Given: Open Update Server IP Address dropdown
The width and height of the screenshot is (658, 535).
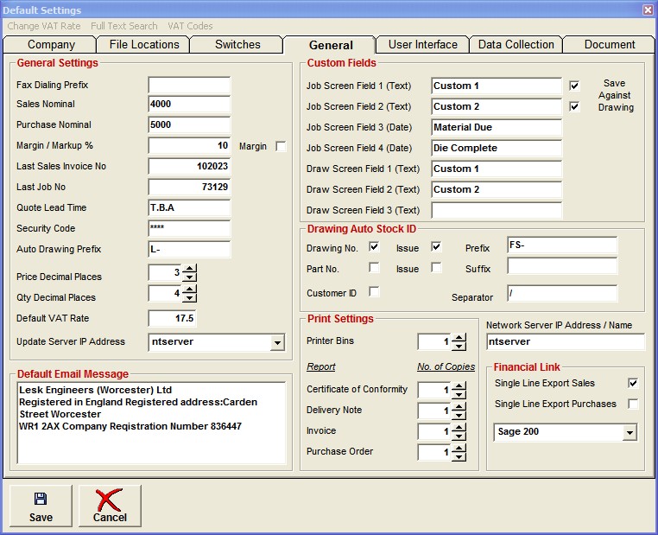Looking at the screenshot, I should 276,343.
